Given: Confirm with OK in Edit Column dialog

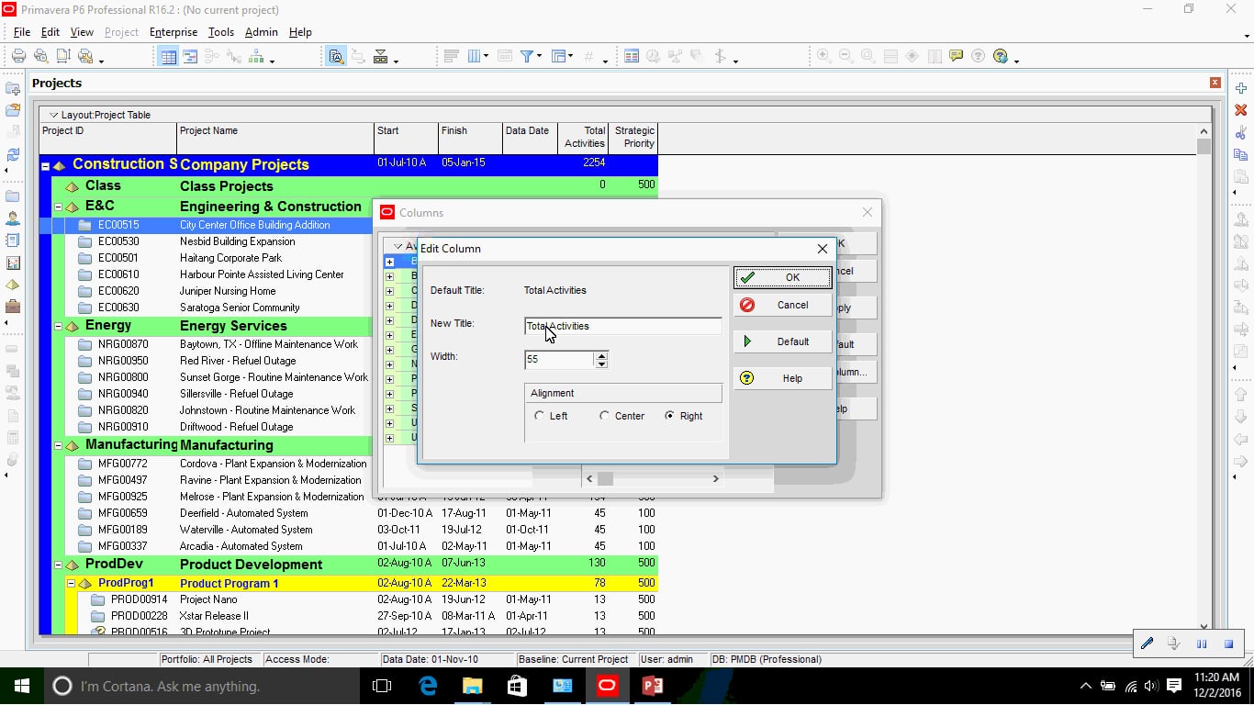Looking at the screenshot, I should (x=783, y=277).
